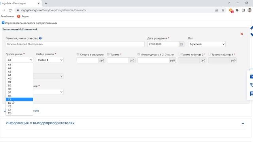Choose B5 from the risk group list
253x142 pixels.
(19, 96)
